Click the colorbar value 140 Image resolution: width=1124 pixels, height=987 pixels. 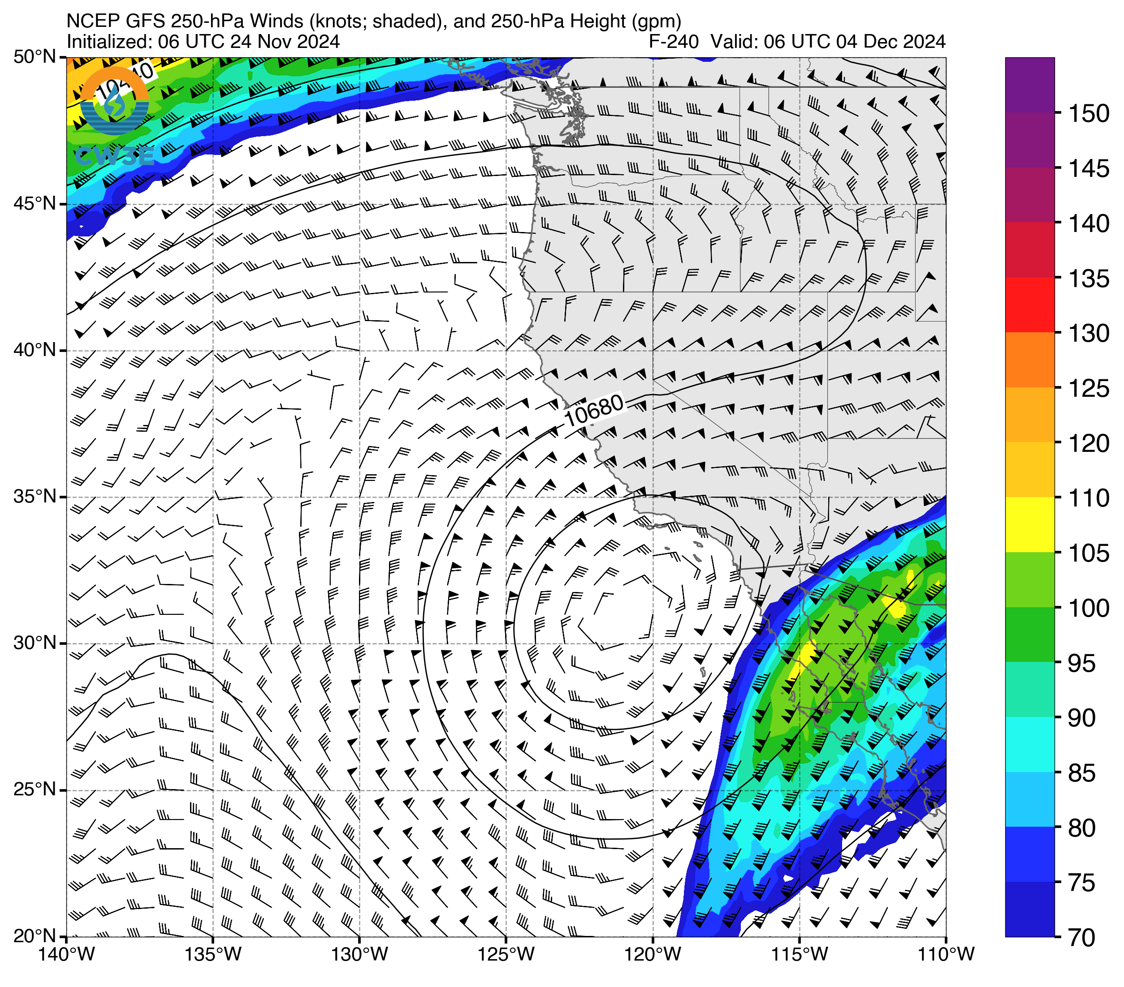[1089, 223]
